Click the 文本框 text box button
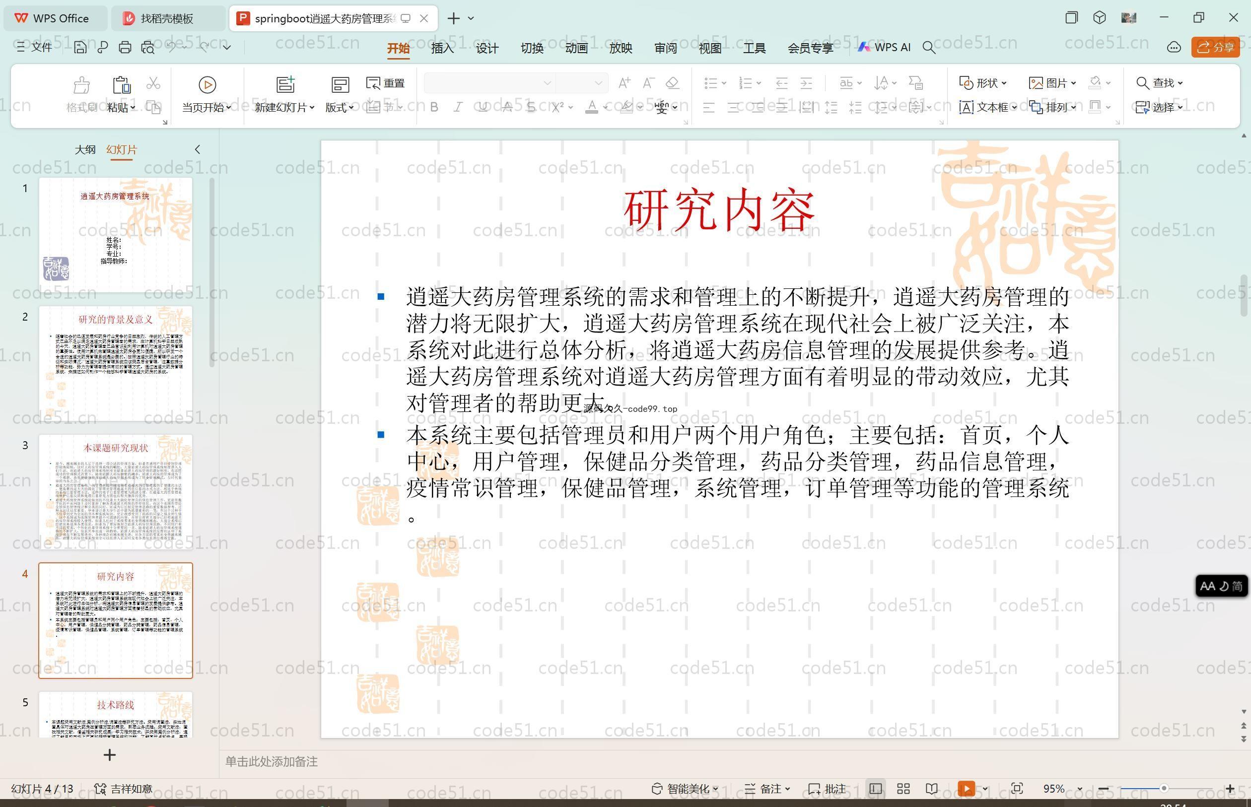 click(988, 107)
